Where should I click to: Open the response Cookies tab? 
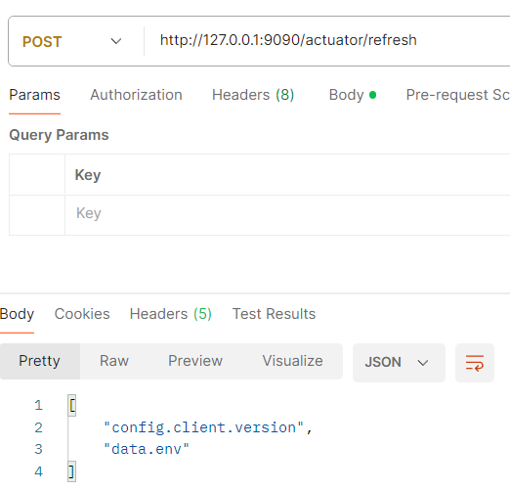82,314
